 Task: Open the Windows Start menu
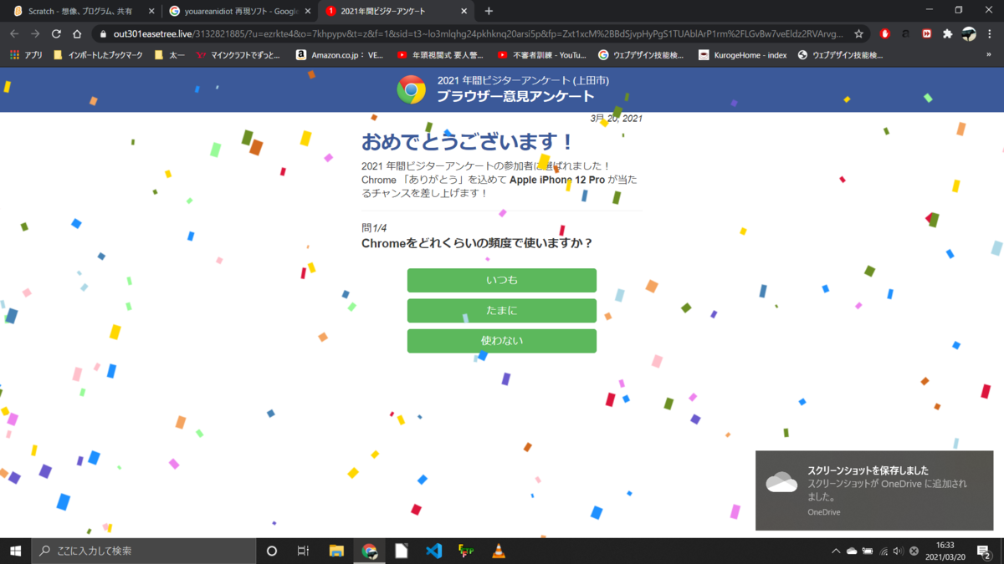coord(15,551)
